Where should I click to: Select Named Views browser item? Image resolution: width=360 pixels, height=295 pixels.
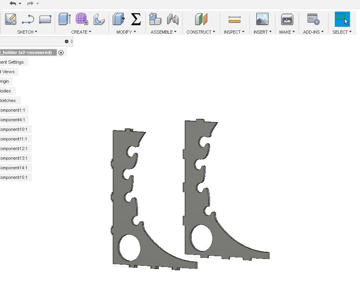pos(9,72)
